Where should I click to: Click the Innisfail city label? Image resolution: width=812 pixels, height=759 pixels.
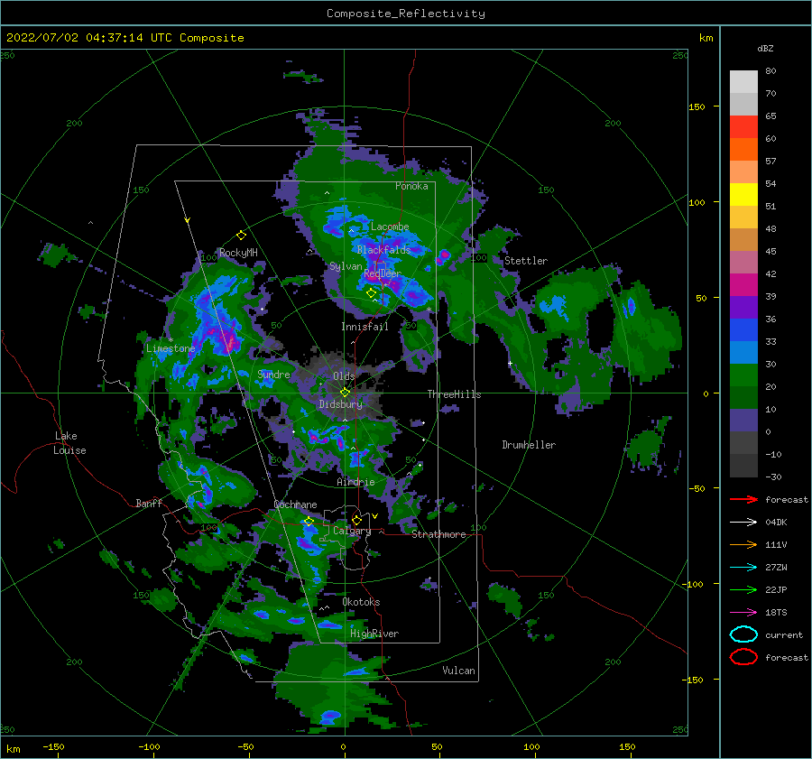pyautogui.click(x=364, y=327)
